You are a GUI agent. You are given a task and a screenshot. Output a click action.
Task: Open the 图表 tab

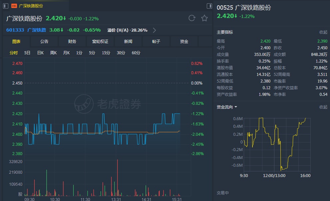pyautogui.click(x=16, y=41)
